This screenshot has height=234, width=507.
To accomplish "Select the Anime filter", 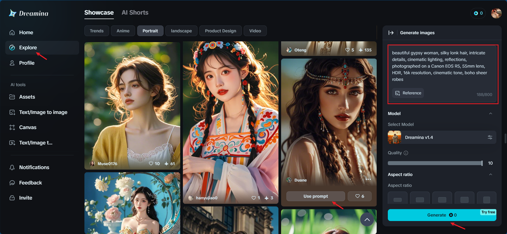I will 123,31.
